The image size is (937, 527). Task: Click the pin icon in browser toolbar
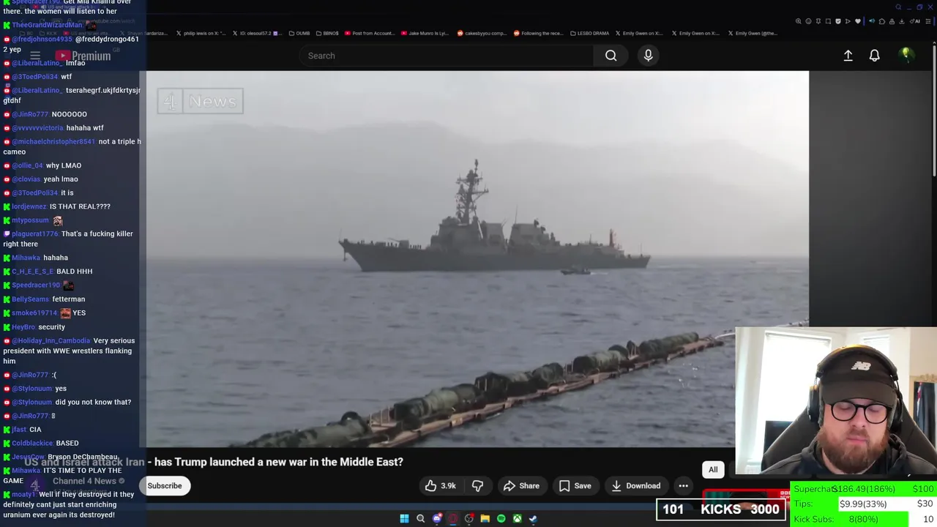tap(818, 21)
